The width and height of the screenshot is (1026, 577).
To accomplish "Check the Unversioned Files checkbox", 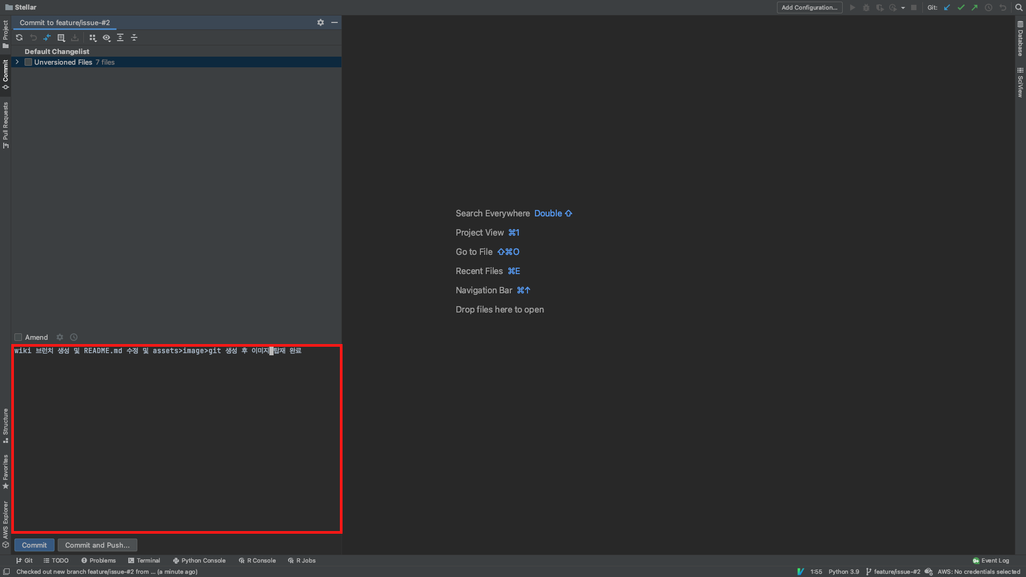I will pos(28,63).
